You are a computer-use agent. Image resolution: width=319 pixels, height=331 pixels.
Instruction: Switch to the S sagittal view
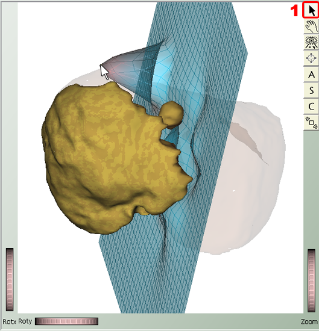point(311,90)
